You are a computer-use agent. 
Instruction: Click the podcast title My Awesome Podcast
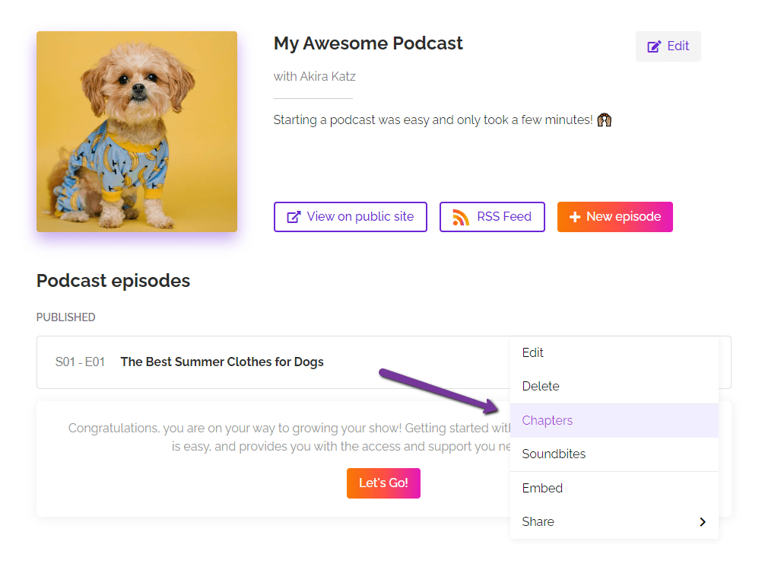(368, 43)
